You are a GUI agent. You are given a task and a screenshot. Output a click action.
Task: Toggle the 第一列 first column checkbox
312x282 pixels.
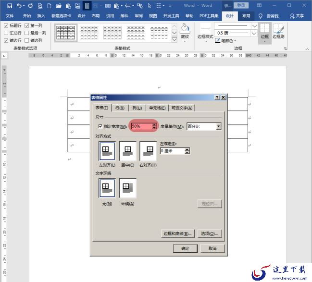(x=27, y=25)
